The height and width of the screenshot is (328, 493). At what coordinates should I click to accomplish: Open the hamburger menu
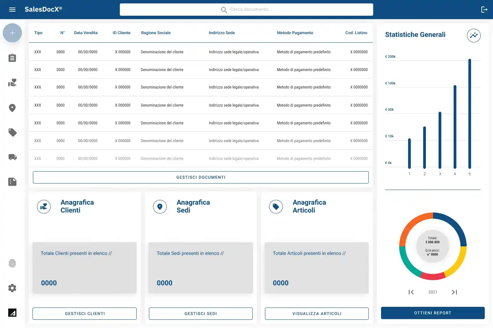12,10
